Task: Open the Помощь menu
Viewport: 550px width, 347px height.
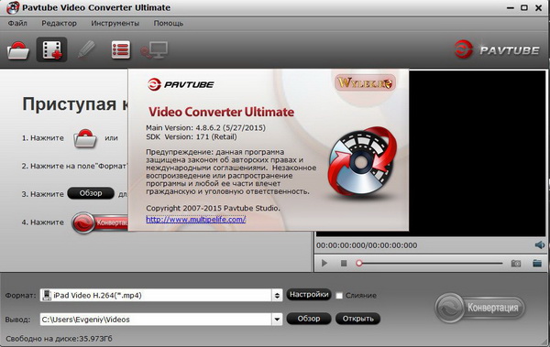Action: 169,23
